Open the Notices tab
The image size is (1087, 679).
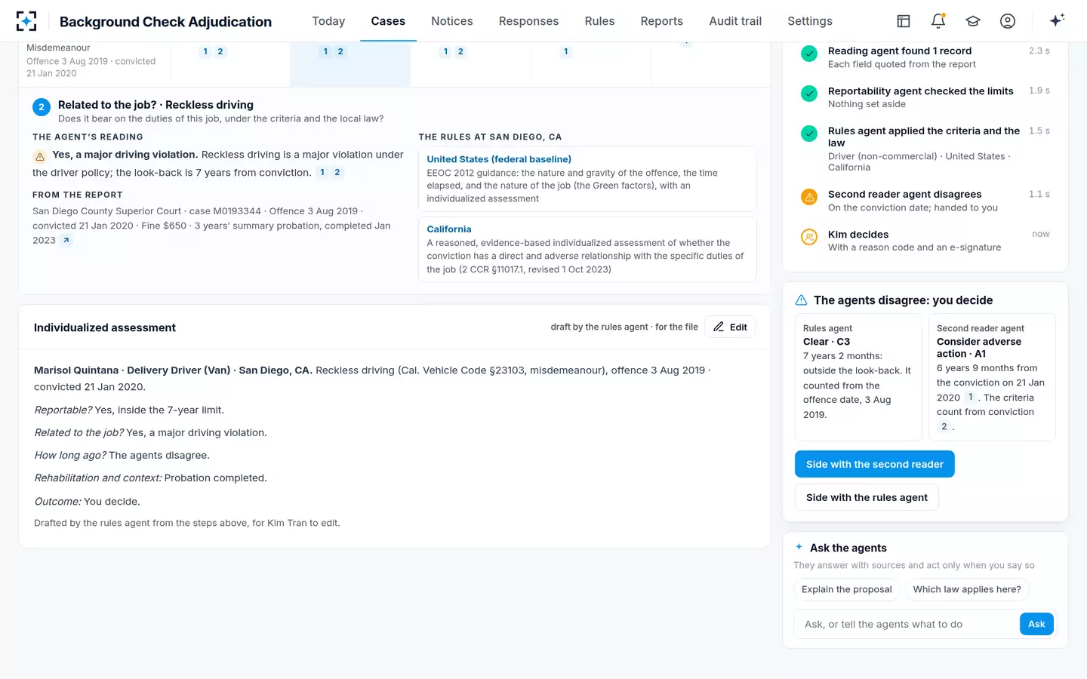(452, 21)
